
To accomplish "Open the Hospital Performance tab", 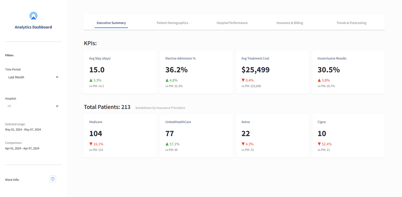I will tap(232, 22).
